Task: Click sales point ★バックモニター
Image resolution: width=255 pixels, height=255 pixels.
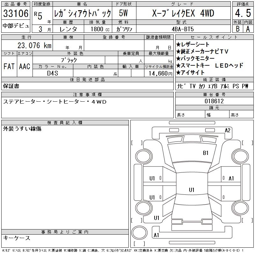Action: pyautogui.click(x=195, y=58)
